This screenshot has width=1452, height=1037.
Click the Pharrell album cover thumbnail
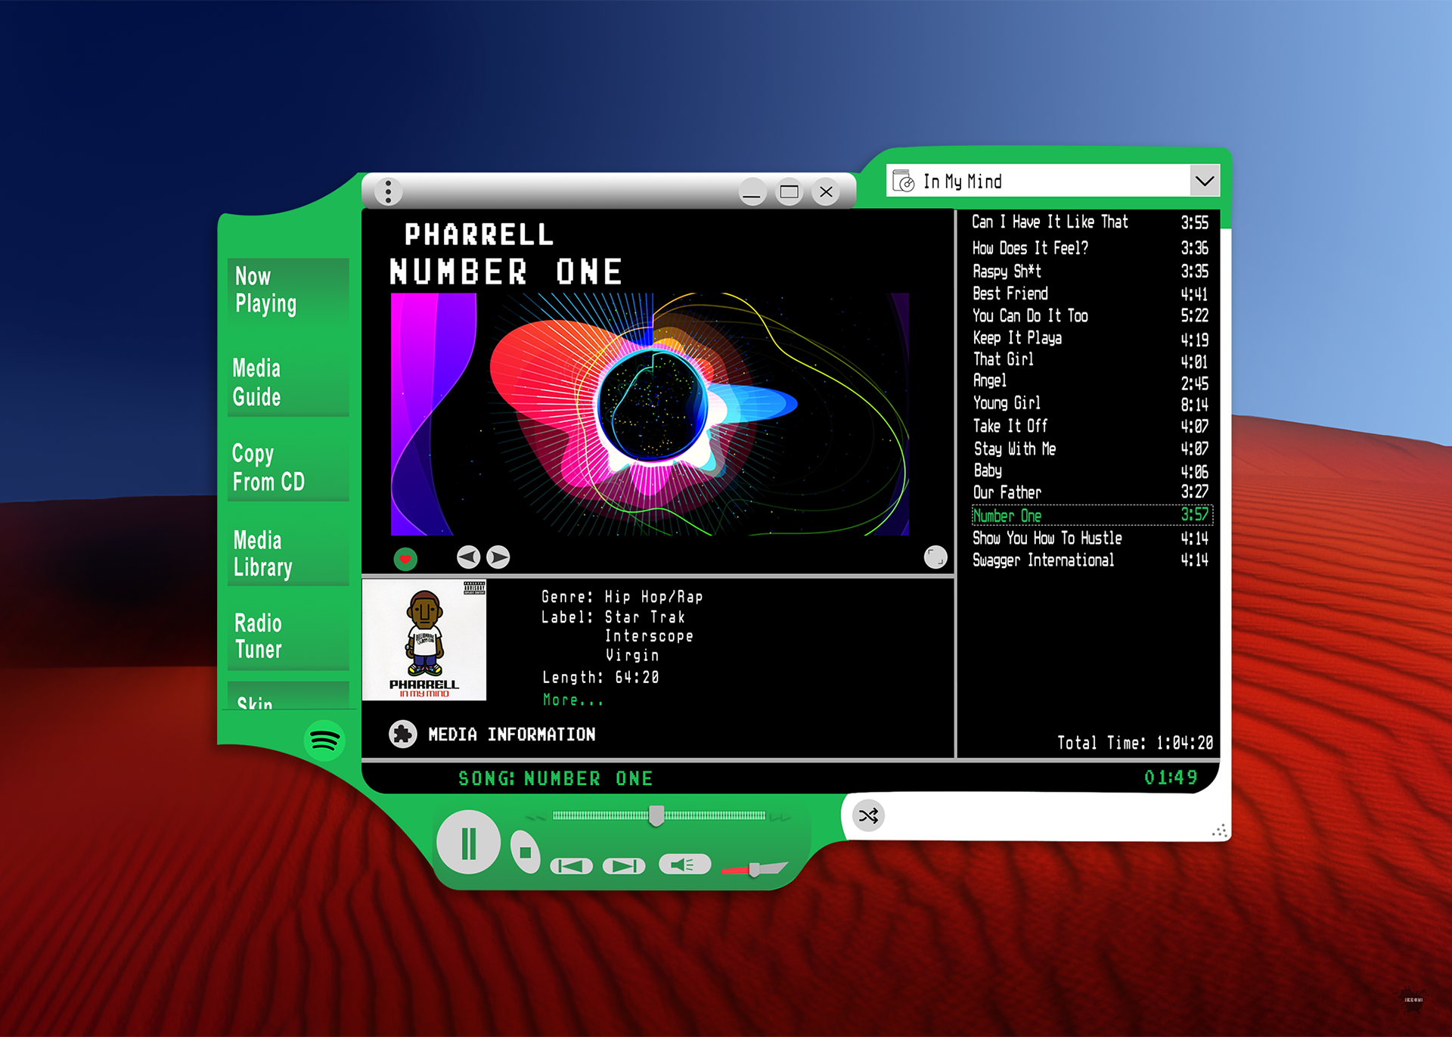tap(424, 640)
